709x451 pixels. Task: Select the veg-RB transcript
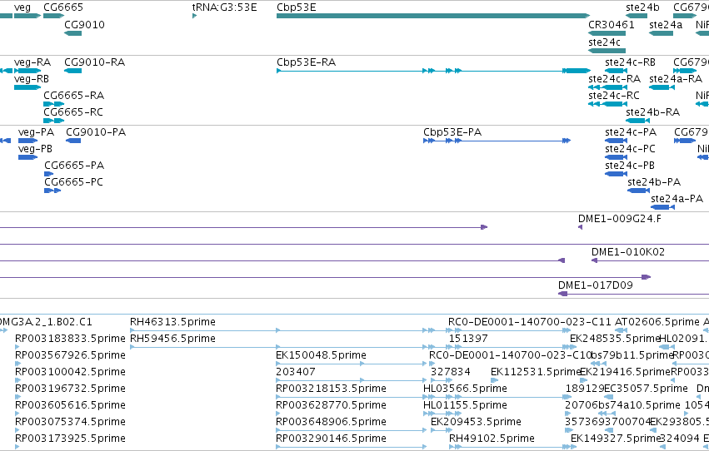[x=27, y=87]
